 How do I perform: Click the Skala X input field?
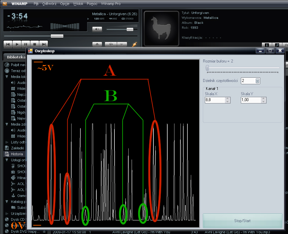(x=215, y=100)
